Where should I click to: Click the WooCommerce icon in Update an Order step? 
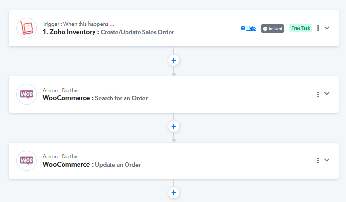[27, 161]
